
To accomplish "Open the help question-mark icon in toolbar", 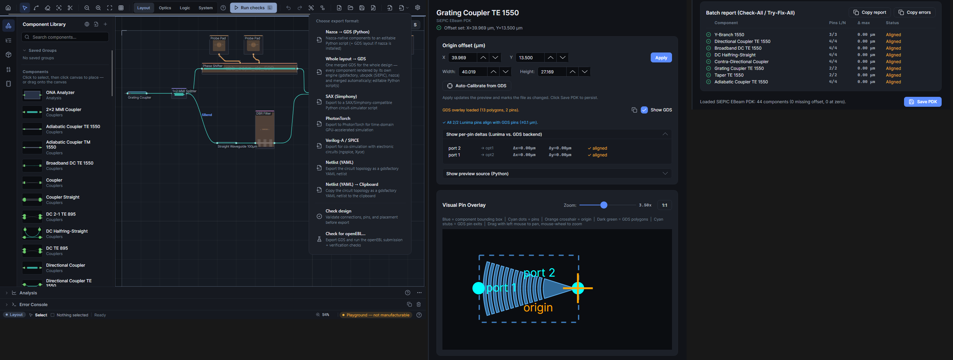I will pos(223,8).
